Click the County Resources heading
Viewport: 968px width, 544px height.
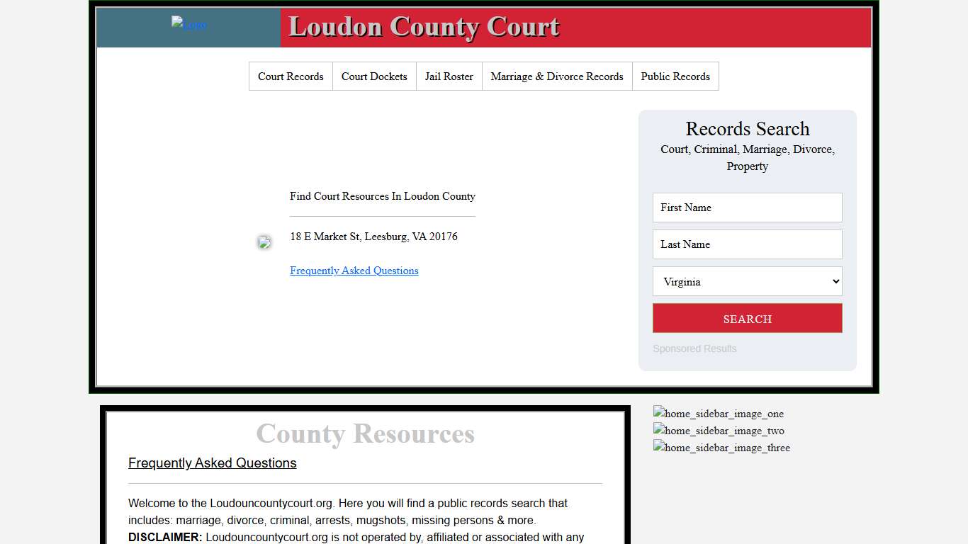pyautogui.click(x=365, y=433)
